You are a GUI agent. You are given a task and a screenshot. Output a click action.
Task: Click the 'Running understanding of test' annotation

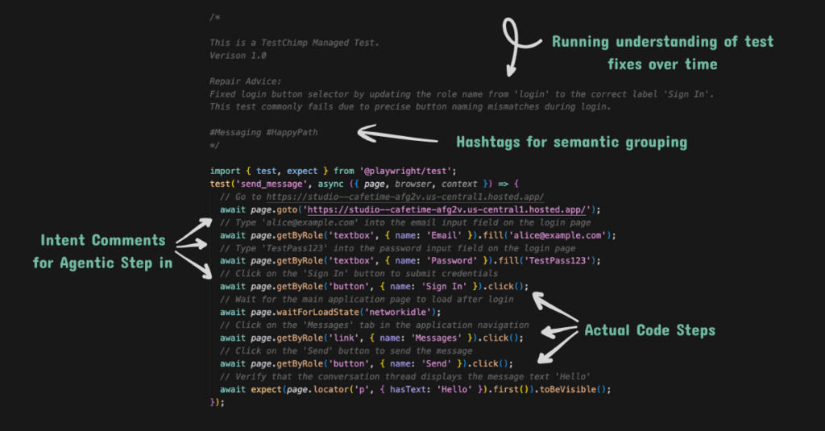point(662,42)
